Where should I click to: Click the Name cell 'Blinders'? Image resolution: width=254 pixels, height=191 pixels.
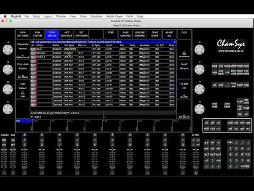click(44, 53)
